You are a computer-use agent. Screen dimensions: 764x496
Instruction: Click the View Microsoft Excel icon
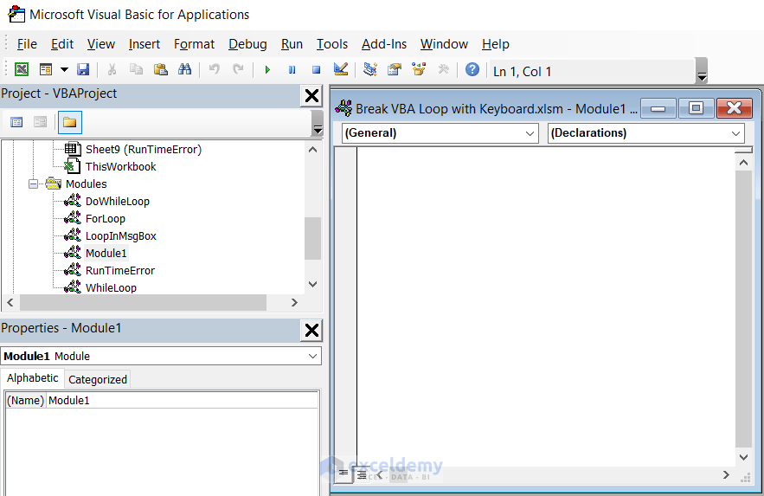(x=22, y=69)
